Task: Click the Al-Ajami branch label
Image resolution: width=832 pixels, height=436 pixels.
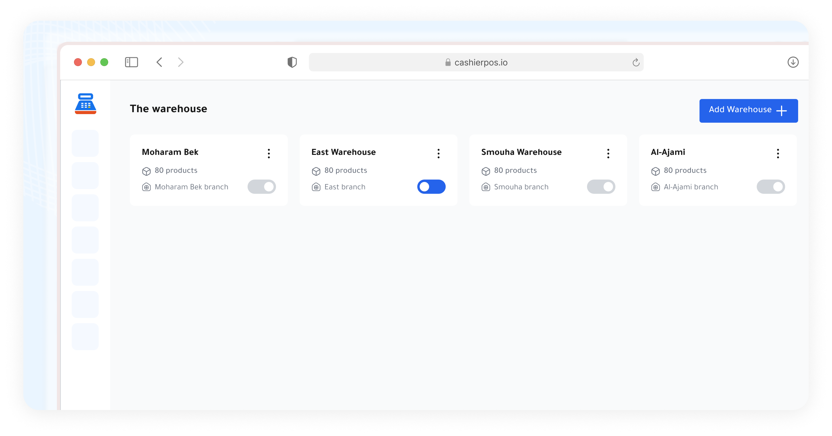Action: (691, 187)
